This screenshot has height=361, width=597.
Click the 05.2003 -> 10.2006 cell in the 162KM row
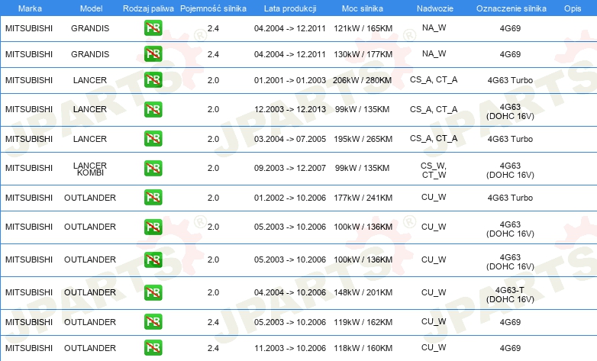pyautogui.click(x=290, y=322)
